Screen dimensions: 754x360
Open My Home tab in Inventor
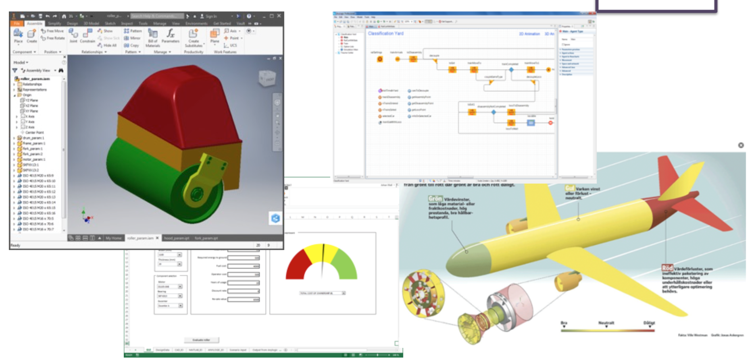pyautogui.click(x=113, y=238)
